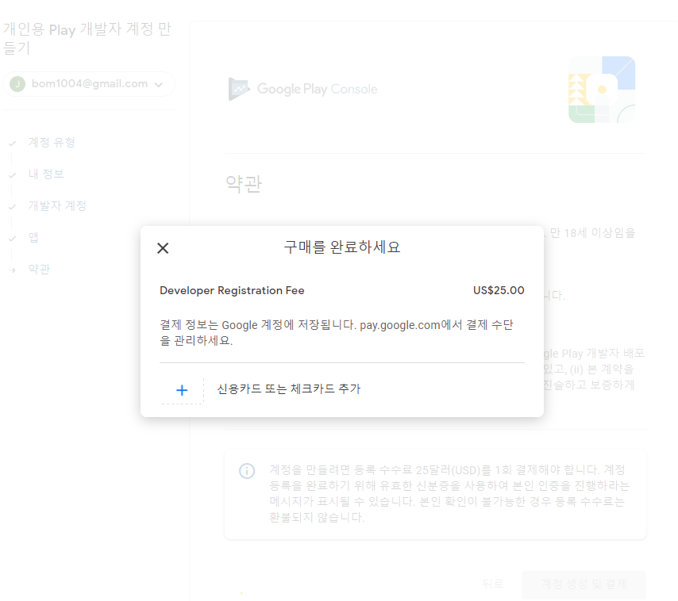
Task: Go to the 앱 step
Action: tap(33, 237)
